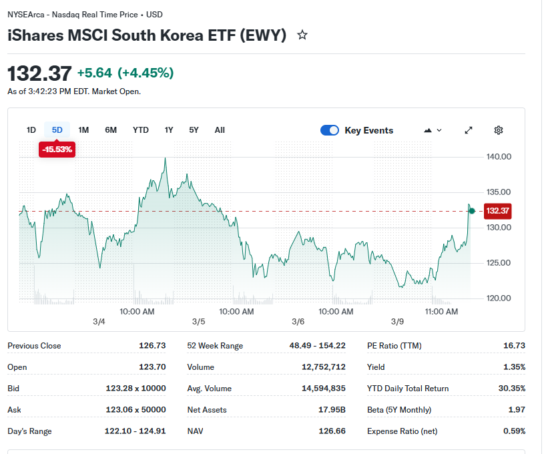Add EWY to watchlist with star icon

click(302, 35)
